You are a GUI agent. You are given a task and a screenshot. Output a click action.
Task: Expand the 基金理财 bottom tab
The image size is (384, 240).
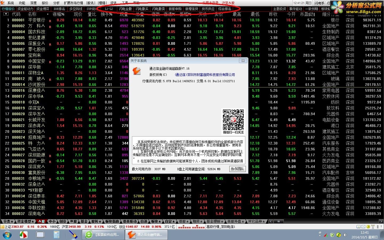(x=215, y=221)
